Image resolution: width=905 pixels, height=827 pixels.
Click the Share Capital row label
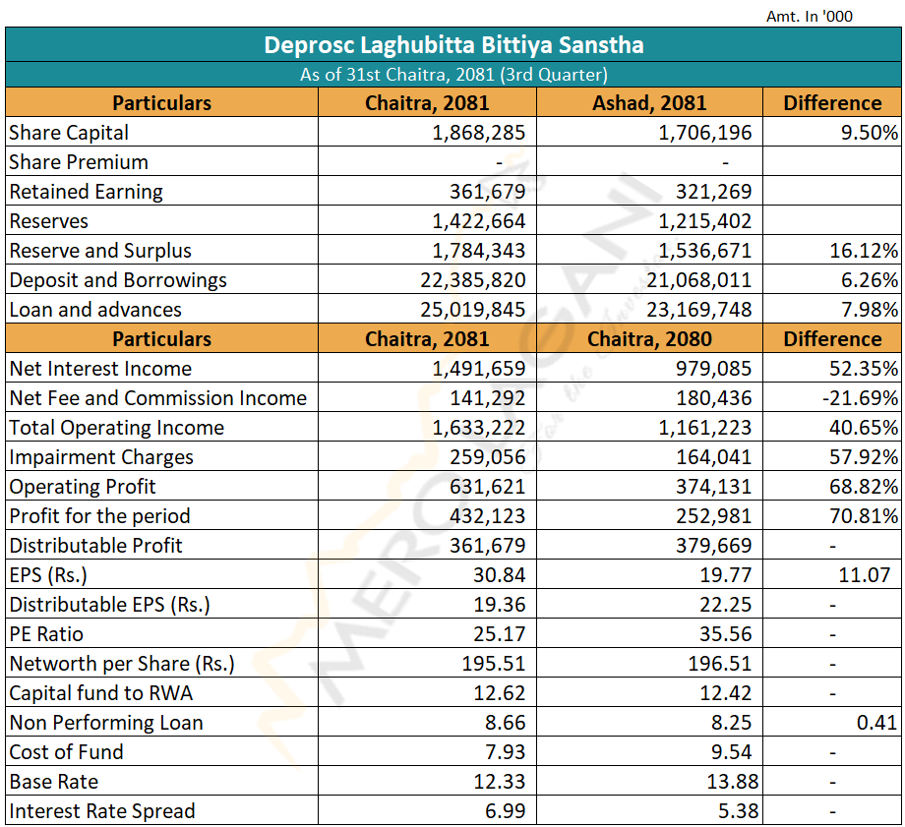(x=69, y=133)
